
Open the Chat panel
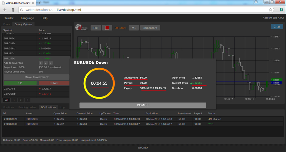(277, 26)
